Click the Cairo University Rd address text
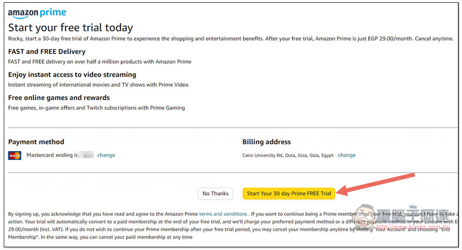The image size is (462, 250). coord(288,155)
